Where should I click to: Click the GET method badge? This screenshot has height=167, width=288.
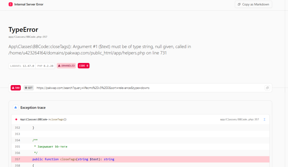click(29, 88)
